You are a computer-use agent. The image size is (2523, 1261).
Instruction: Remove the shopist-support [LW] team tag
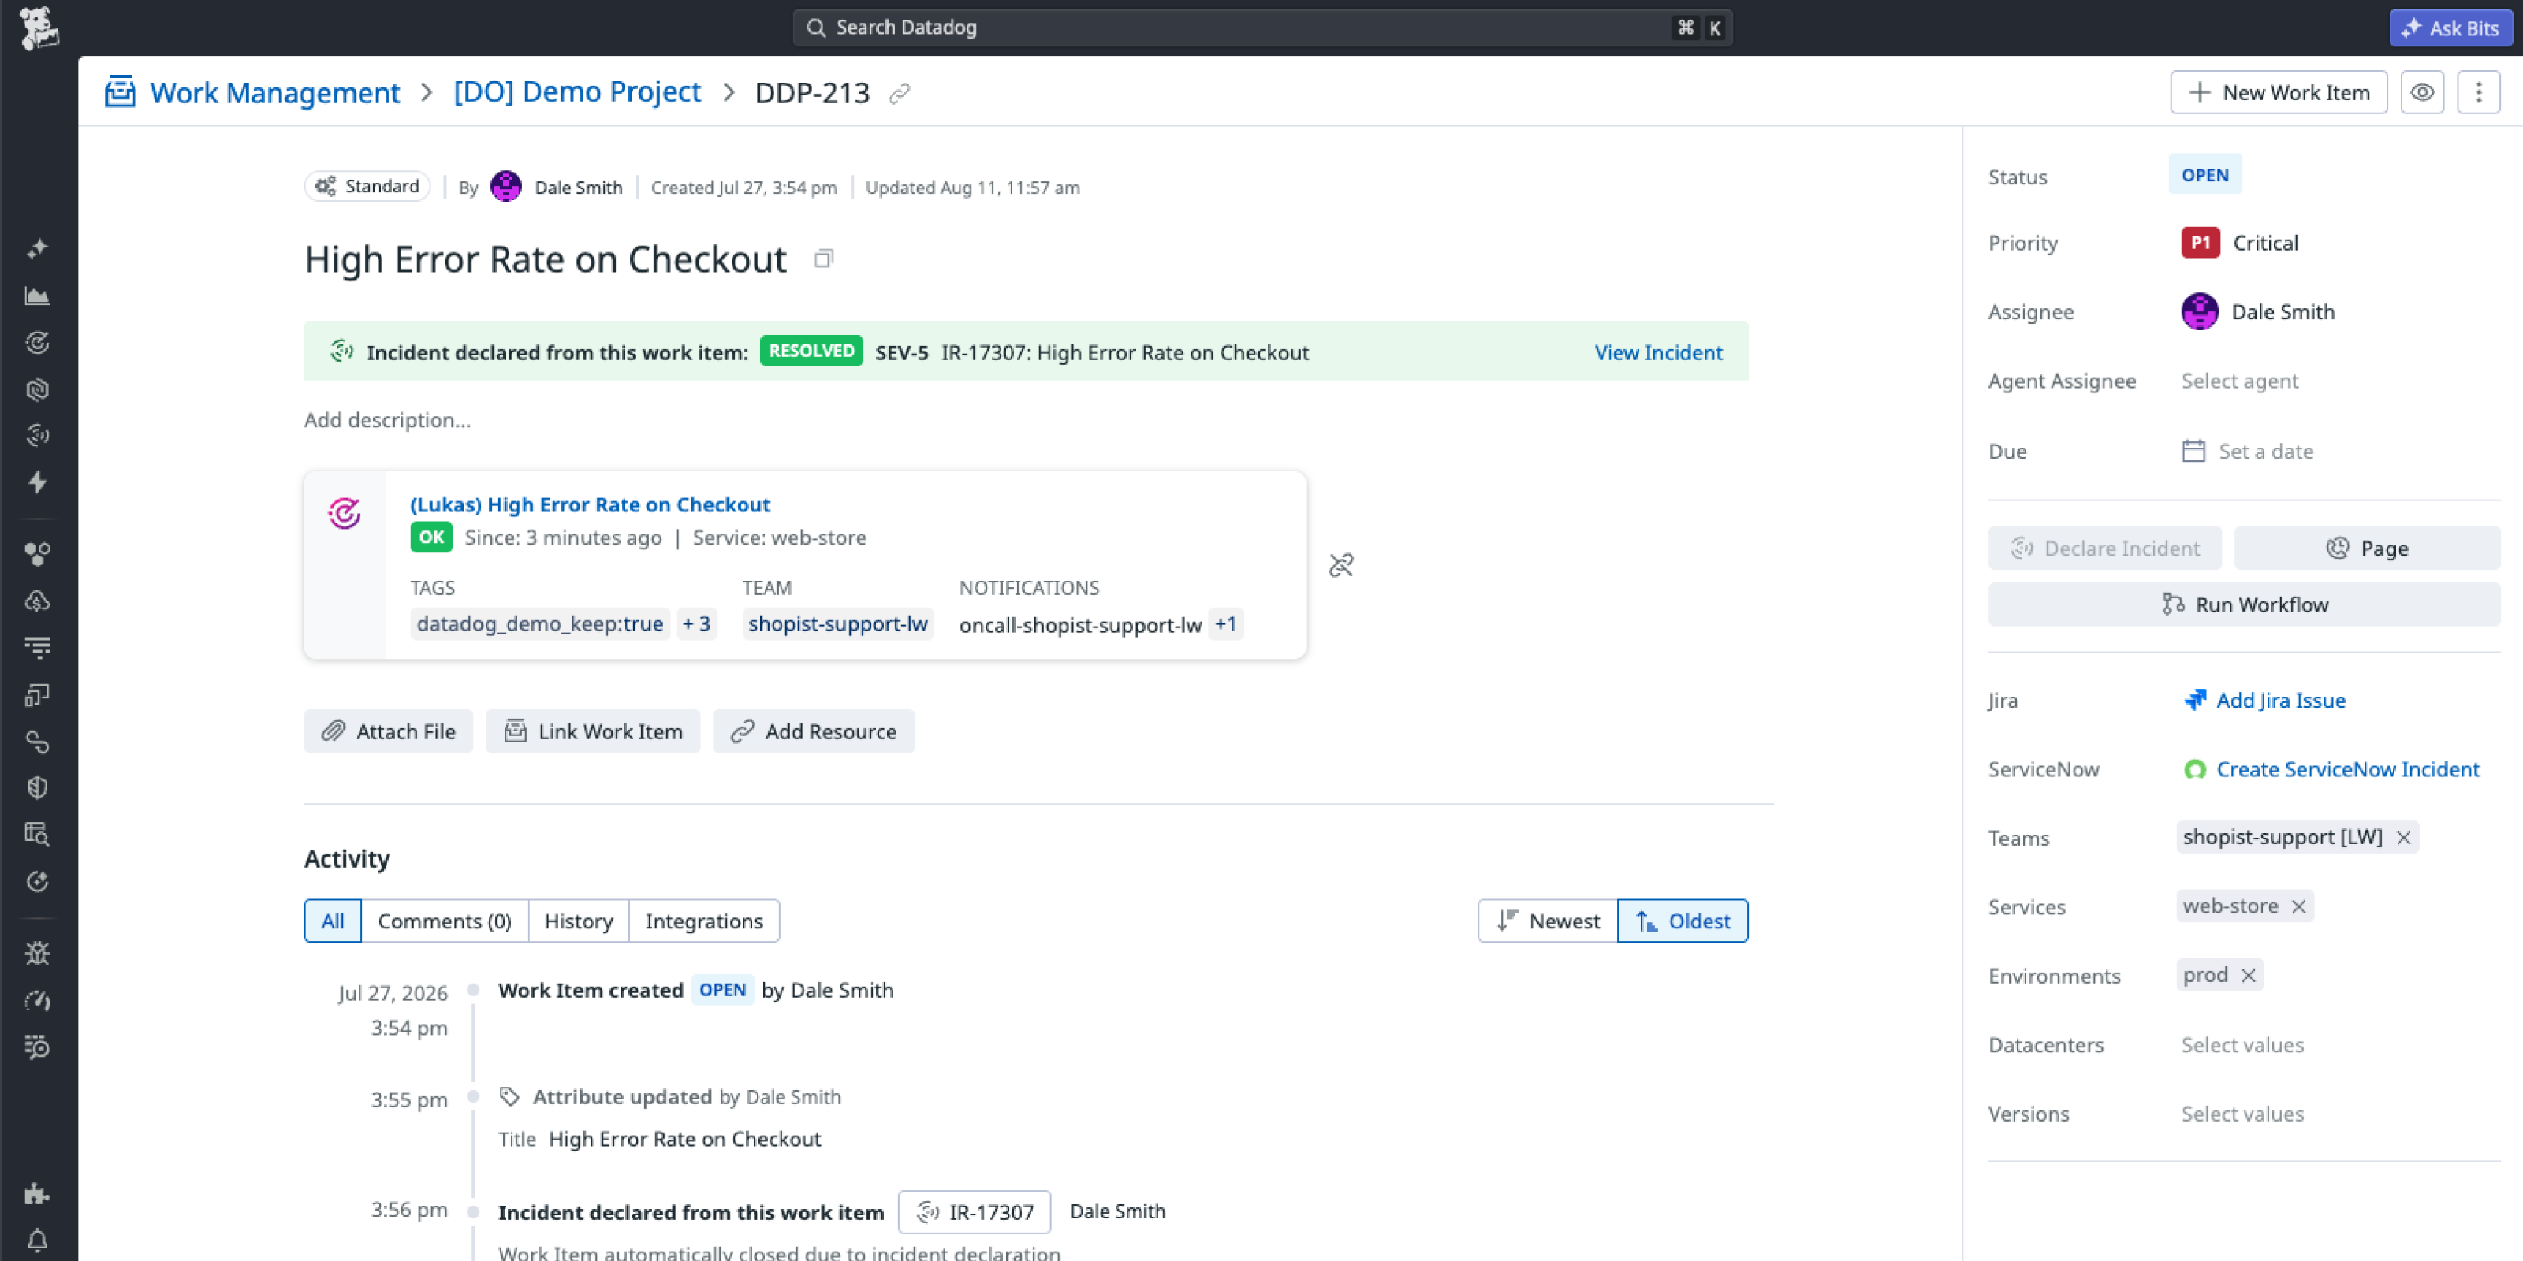point(2402,837)
